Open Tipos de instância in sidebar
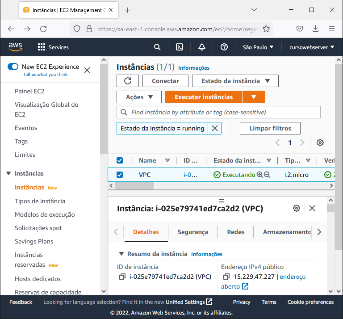Image resolution: width=343 pixels, height=319 pixels. coord(40,201)
